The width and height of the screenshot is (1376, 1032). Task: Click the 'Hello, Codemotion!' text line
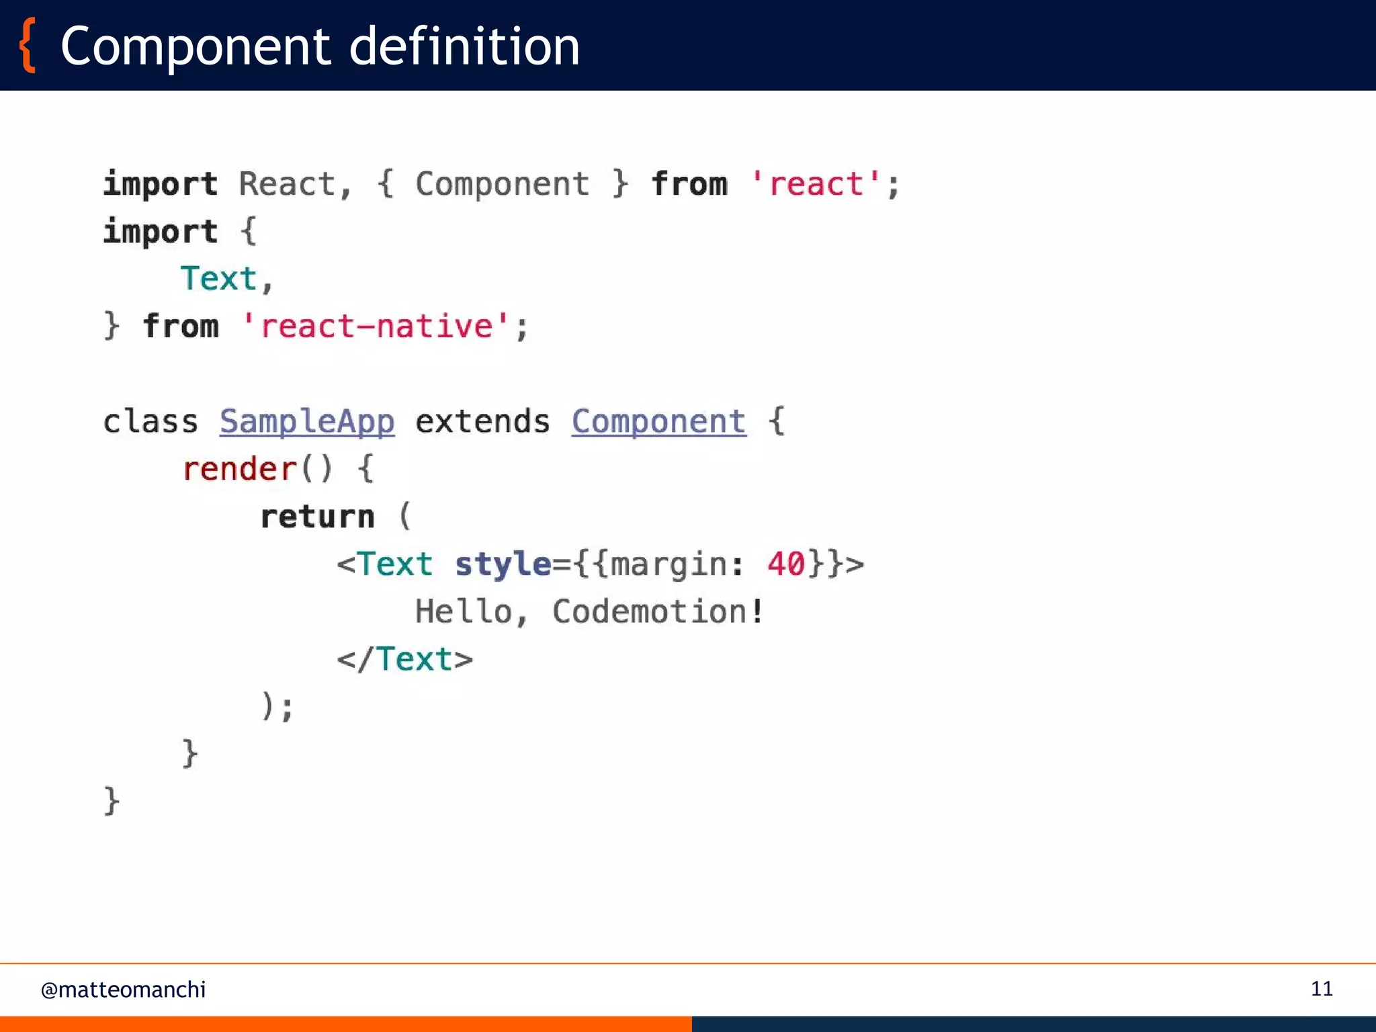tap(590, 611)
